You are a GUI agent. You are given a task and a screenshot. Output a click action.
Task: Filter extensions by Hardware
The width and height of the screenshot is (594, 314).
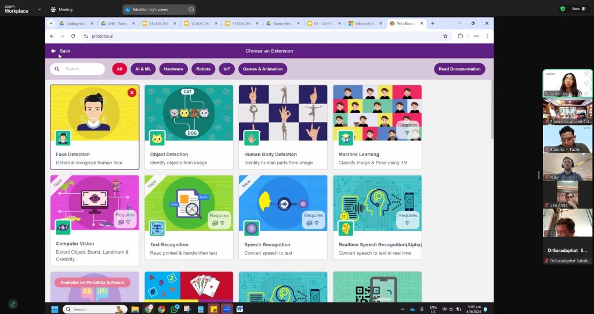coord(173,69)
